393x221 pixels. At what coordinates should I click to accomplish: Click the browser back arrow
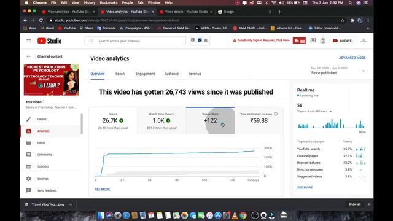coord(25,20)
